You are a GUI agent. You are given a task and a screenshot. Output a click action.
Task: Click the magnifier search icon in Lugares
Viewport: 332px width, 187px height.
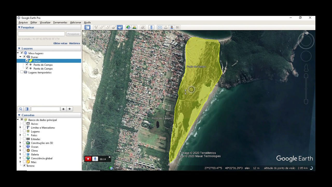coord(20,109)
